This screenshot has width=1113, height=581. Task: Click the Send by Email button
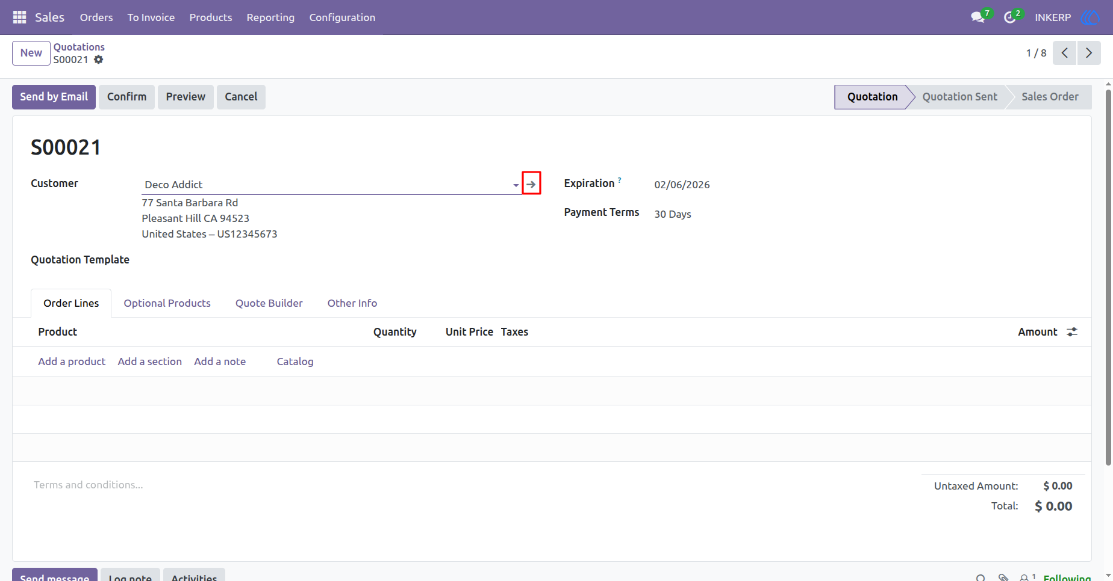pyautogui.click(x=54, y=97)
